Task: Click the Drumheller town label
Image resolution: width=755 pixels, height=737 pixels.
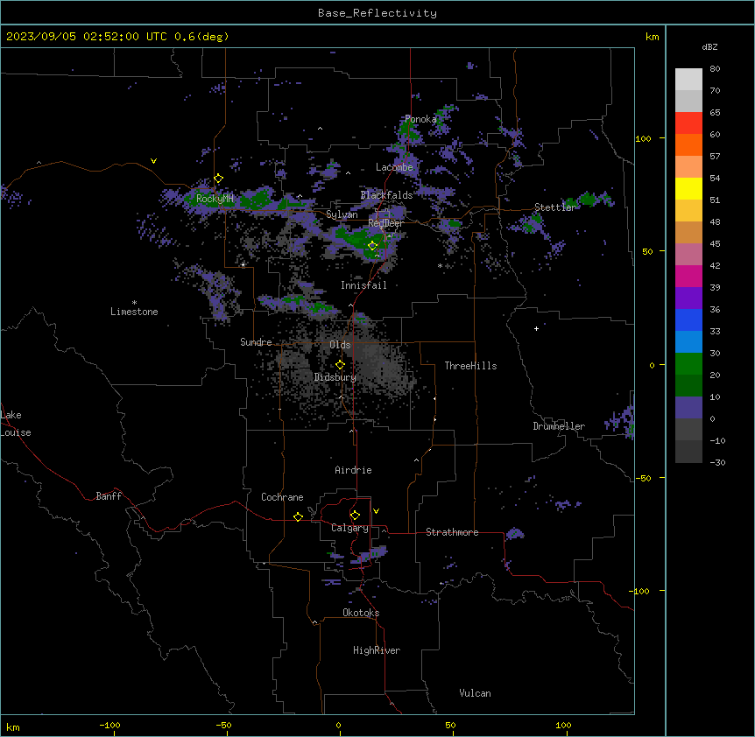Action: (x=559, y=426)
